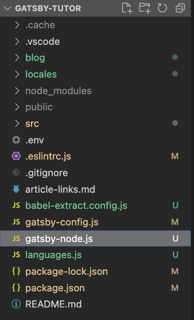Collapse all folders with the collapse icon
This screenshot has width=194, height=320.
(x=180, y=9)
